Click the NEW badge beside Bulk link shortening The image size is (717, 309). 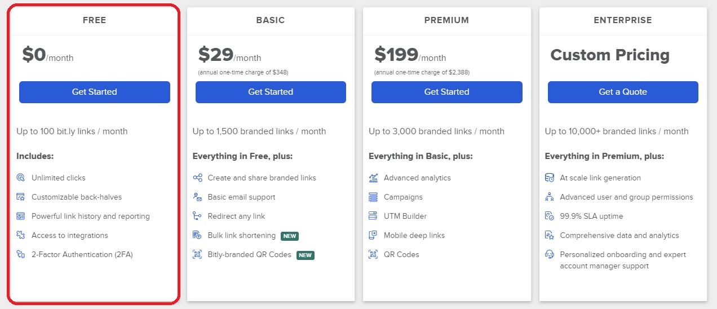(x=290, y=236)
